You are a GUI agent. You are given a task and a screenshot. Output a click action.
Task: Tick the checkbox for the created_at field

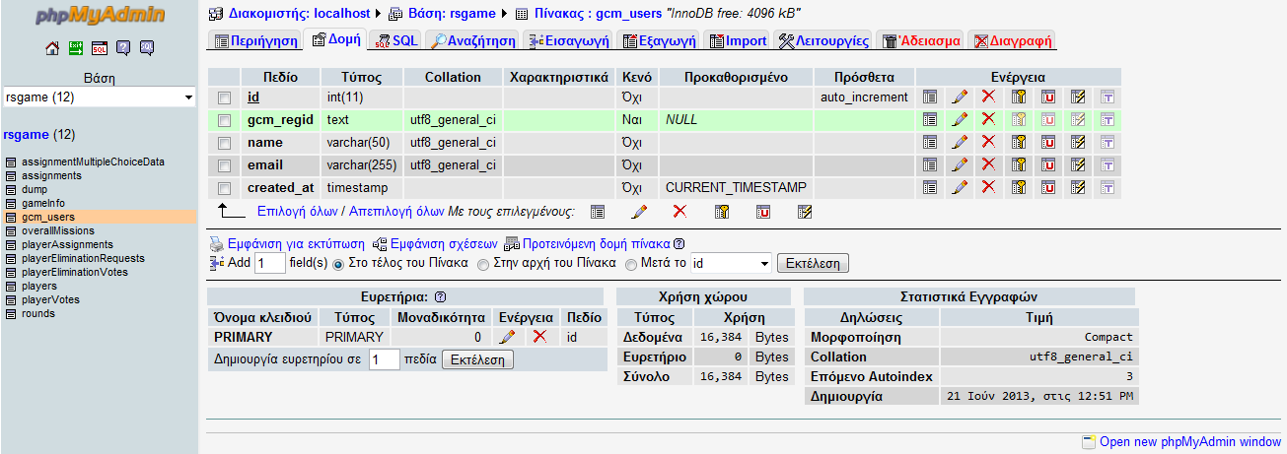point(224,188)
